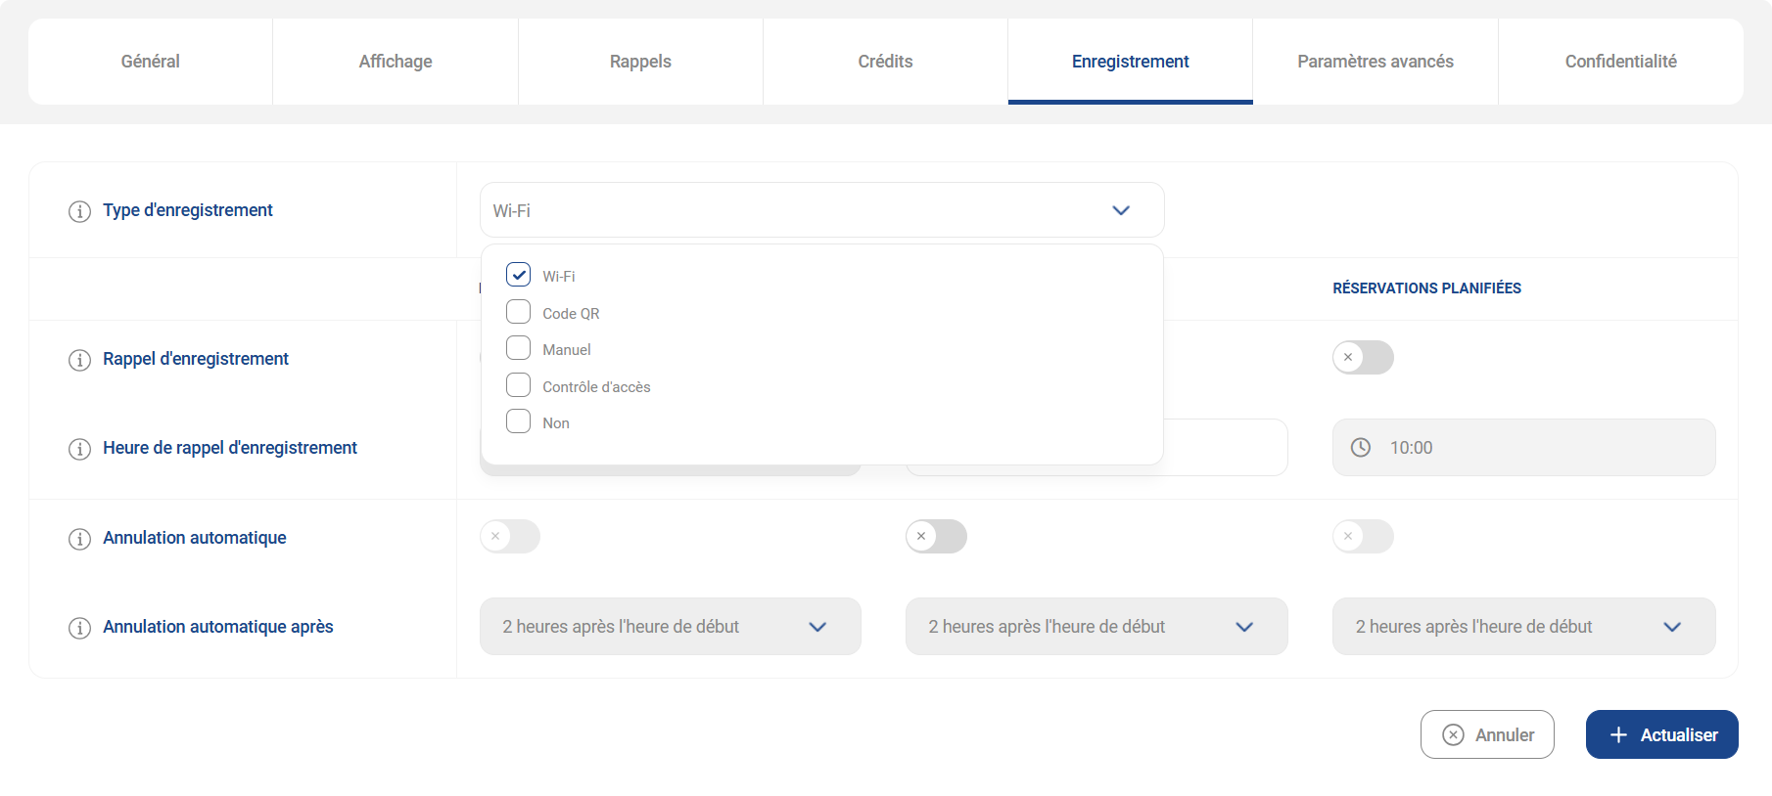Select the Enregistrement tab
Image resolution: width=1772 pixels, height=796 pixels.
(x=1131, y=62)
